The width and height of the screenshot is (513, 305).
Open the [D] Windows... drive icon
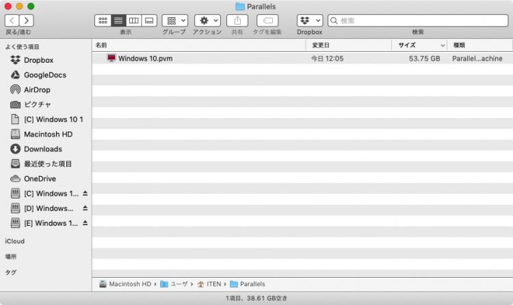tap(15, 208)
